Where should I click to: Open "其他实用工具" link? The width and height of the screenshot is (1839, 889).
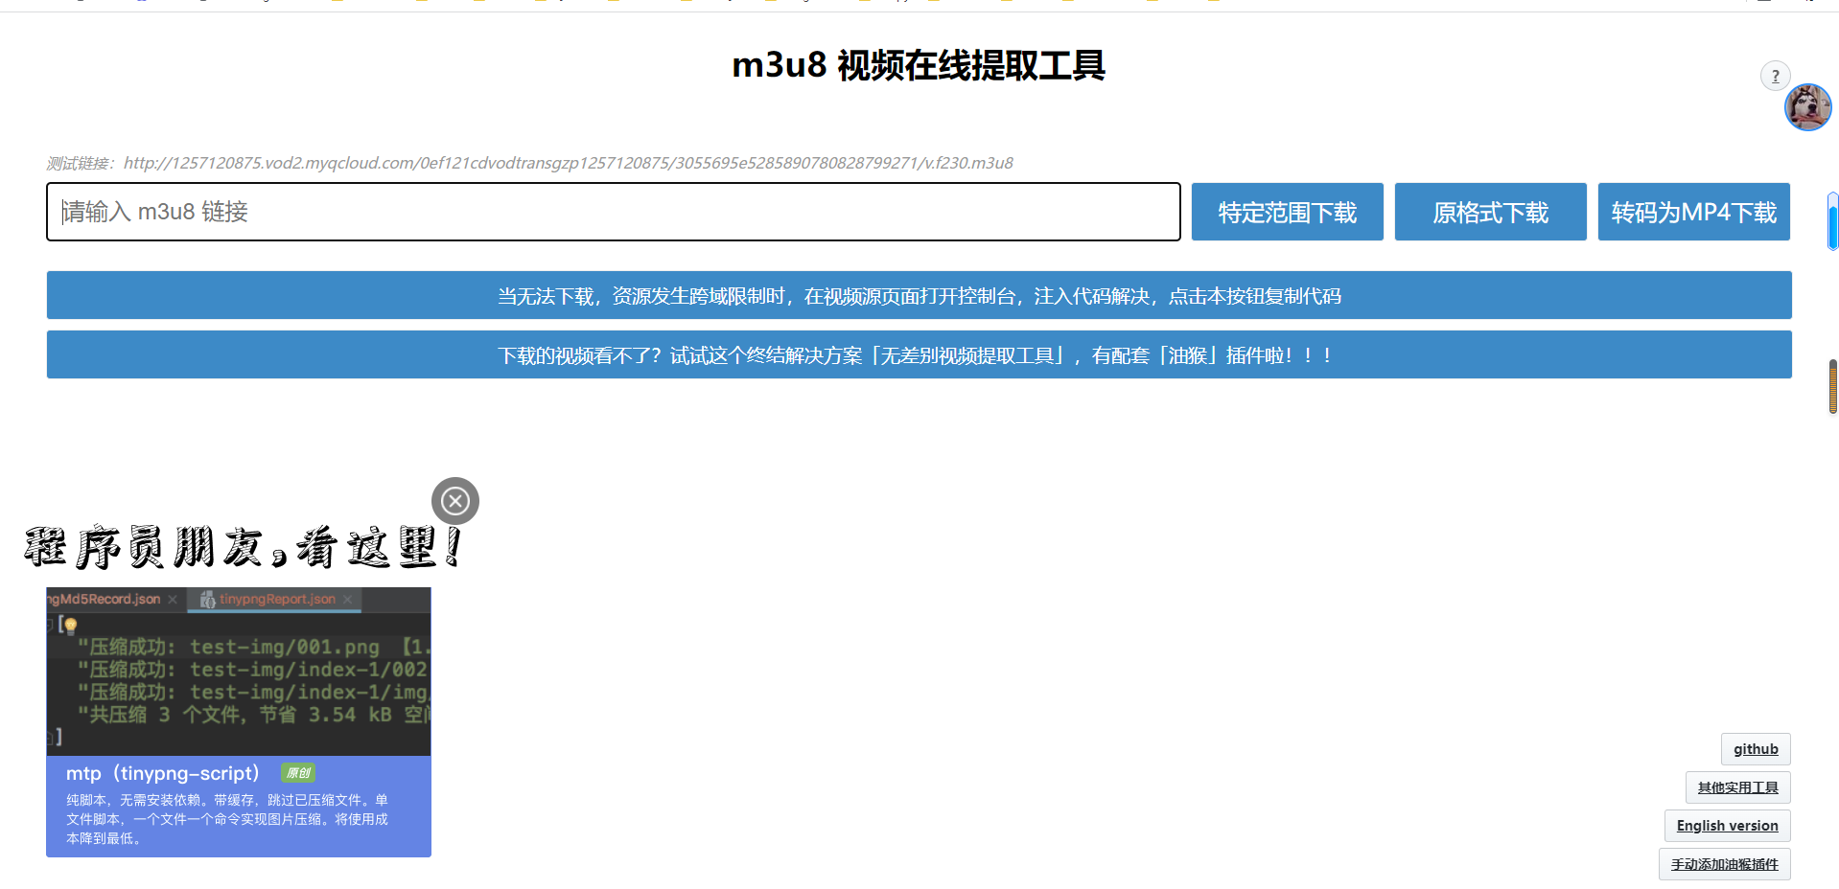pyautogui.click(x=1737, y=786)
